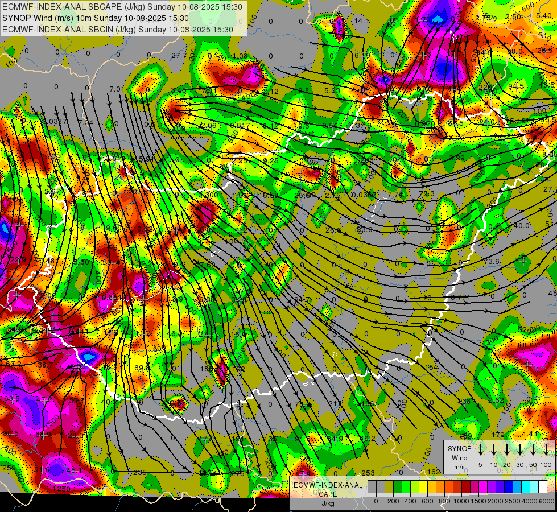Click the 5 m/s wind arrow in legend
557x512 pixels.
click(480, 449)
